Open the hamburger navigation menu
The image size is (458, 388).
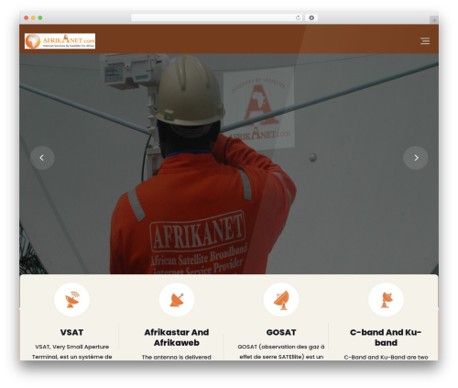tap(425, 40)
